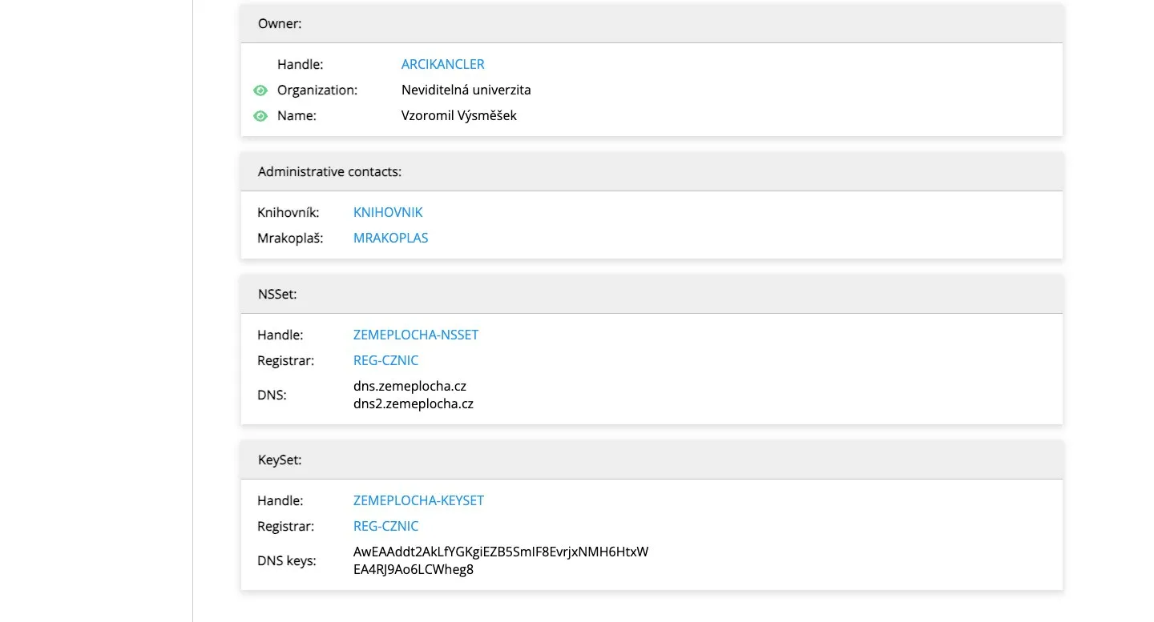Open the REG-CZNIC registrar link under KeySet

[x=386, y=526]
